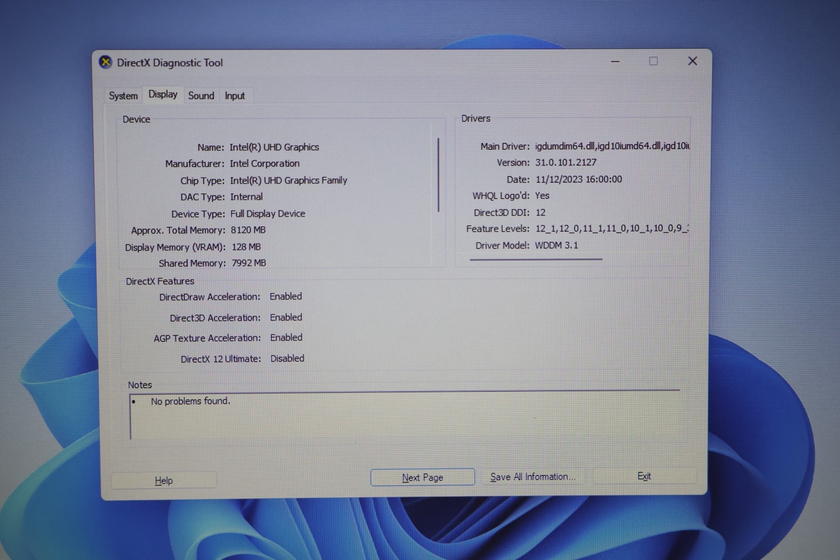Click the 'No problems found.' note
This screenshot has height=560, width=840.
(191, 401)
